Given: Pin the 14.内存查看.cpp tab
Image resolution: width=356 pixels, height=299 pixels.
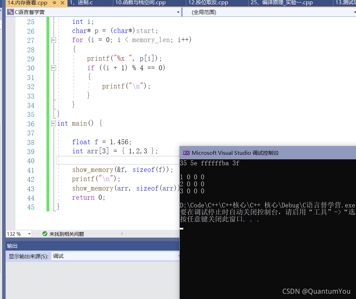Looking at the screenshot, I should tap(54, 3).
